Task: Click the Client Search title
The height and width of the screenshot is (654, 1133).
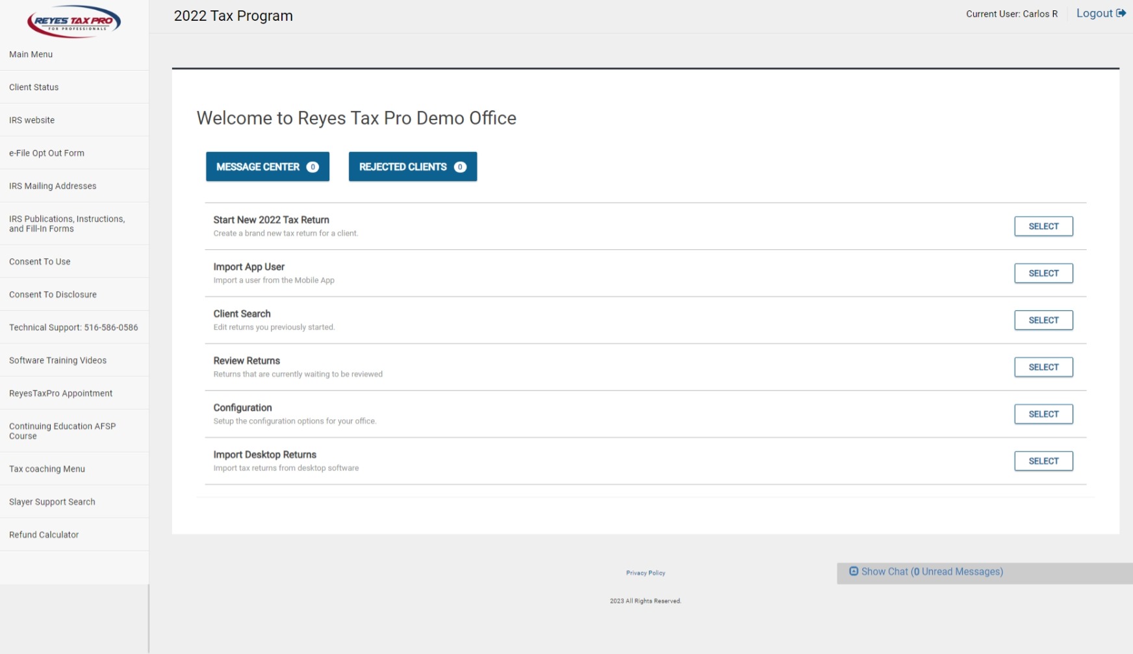Action: 242,314
